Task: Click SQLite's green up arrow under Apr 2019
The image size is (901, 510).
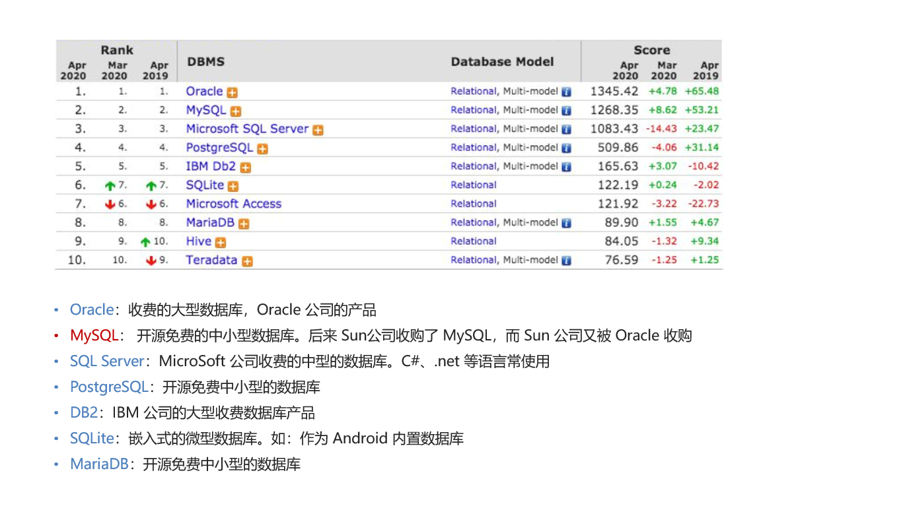Action: pyautogui.click(x=151, y=187)
